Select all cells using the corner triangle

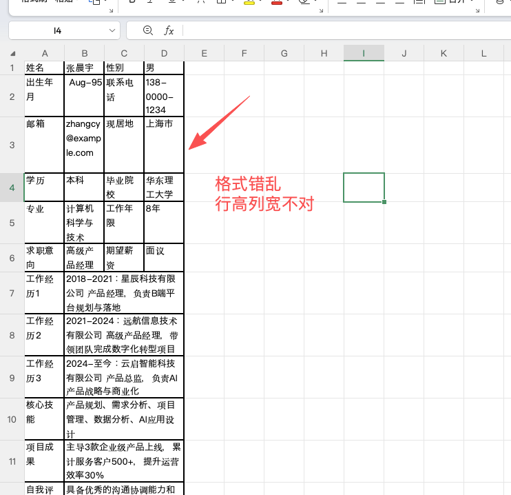pyautogui.click(x=12, y=54)
